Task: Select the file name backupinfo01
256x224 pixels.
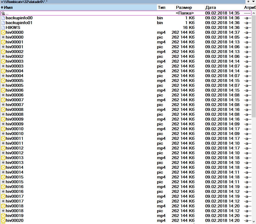Action: point(19,23)
